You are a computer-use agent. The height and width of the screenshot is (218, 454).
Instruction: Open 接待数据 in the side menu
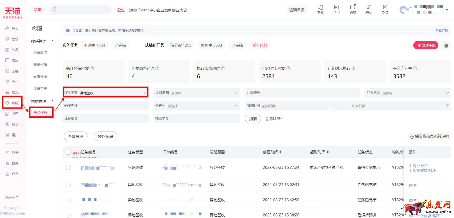(x=40, y=53)
